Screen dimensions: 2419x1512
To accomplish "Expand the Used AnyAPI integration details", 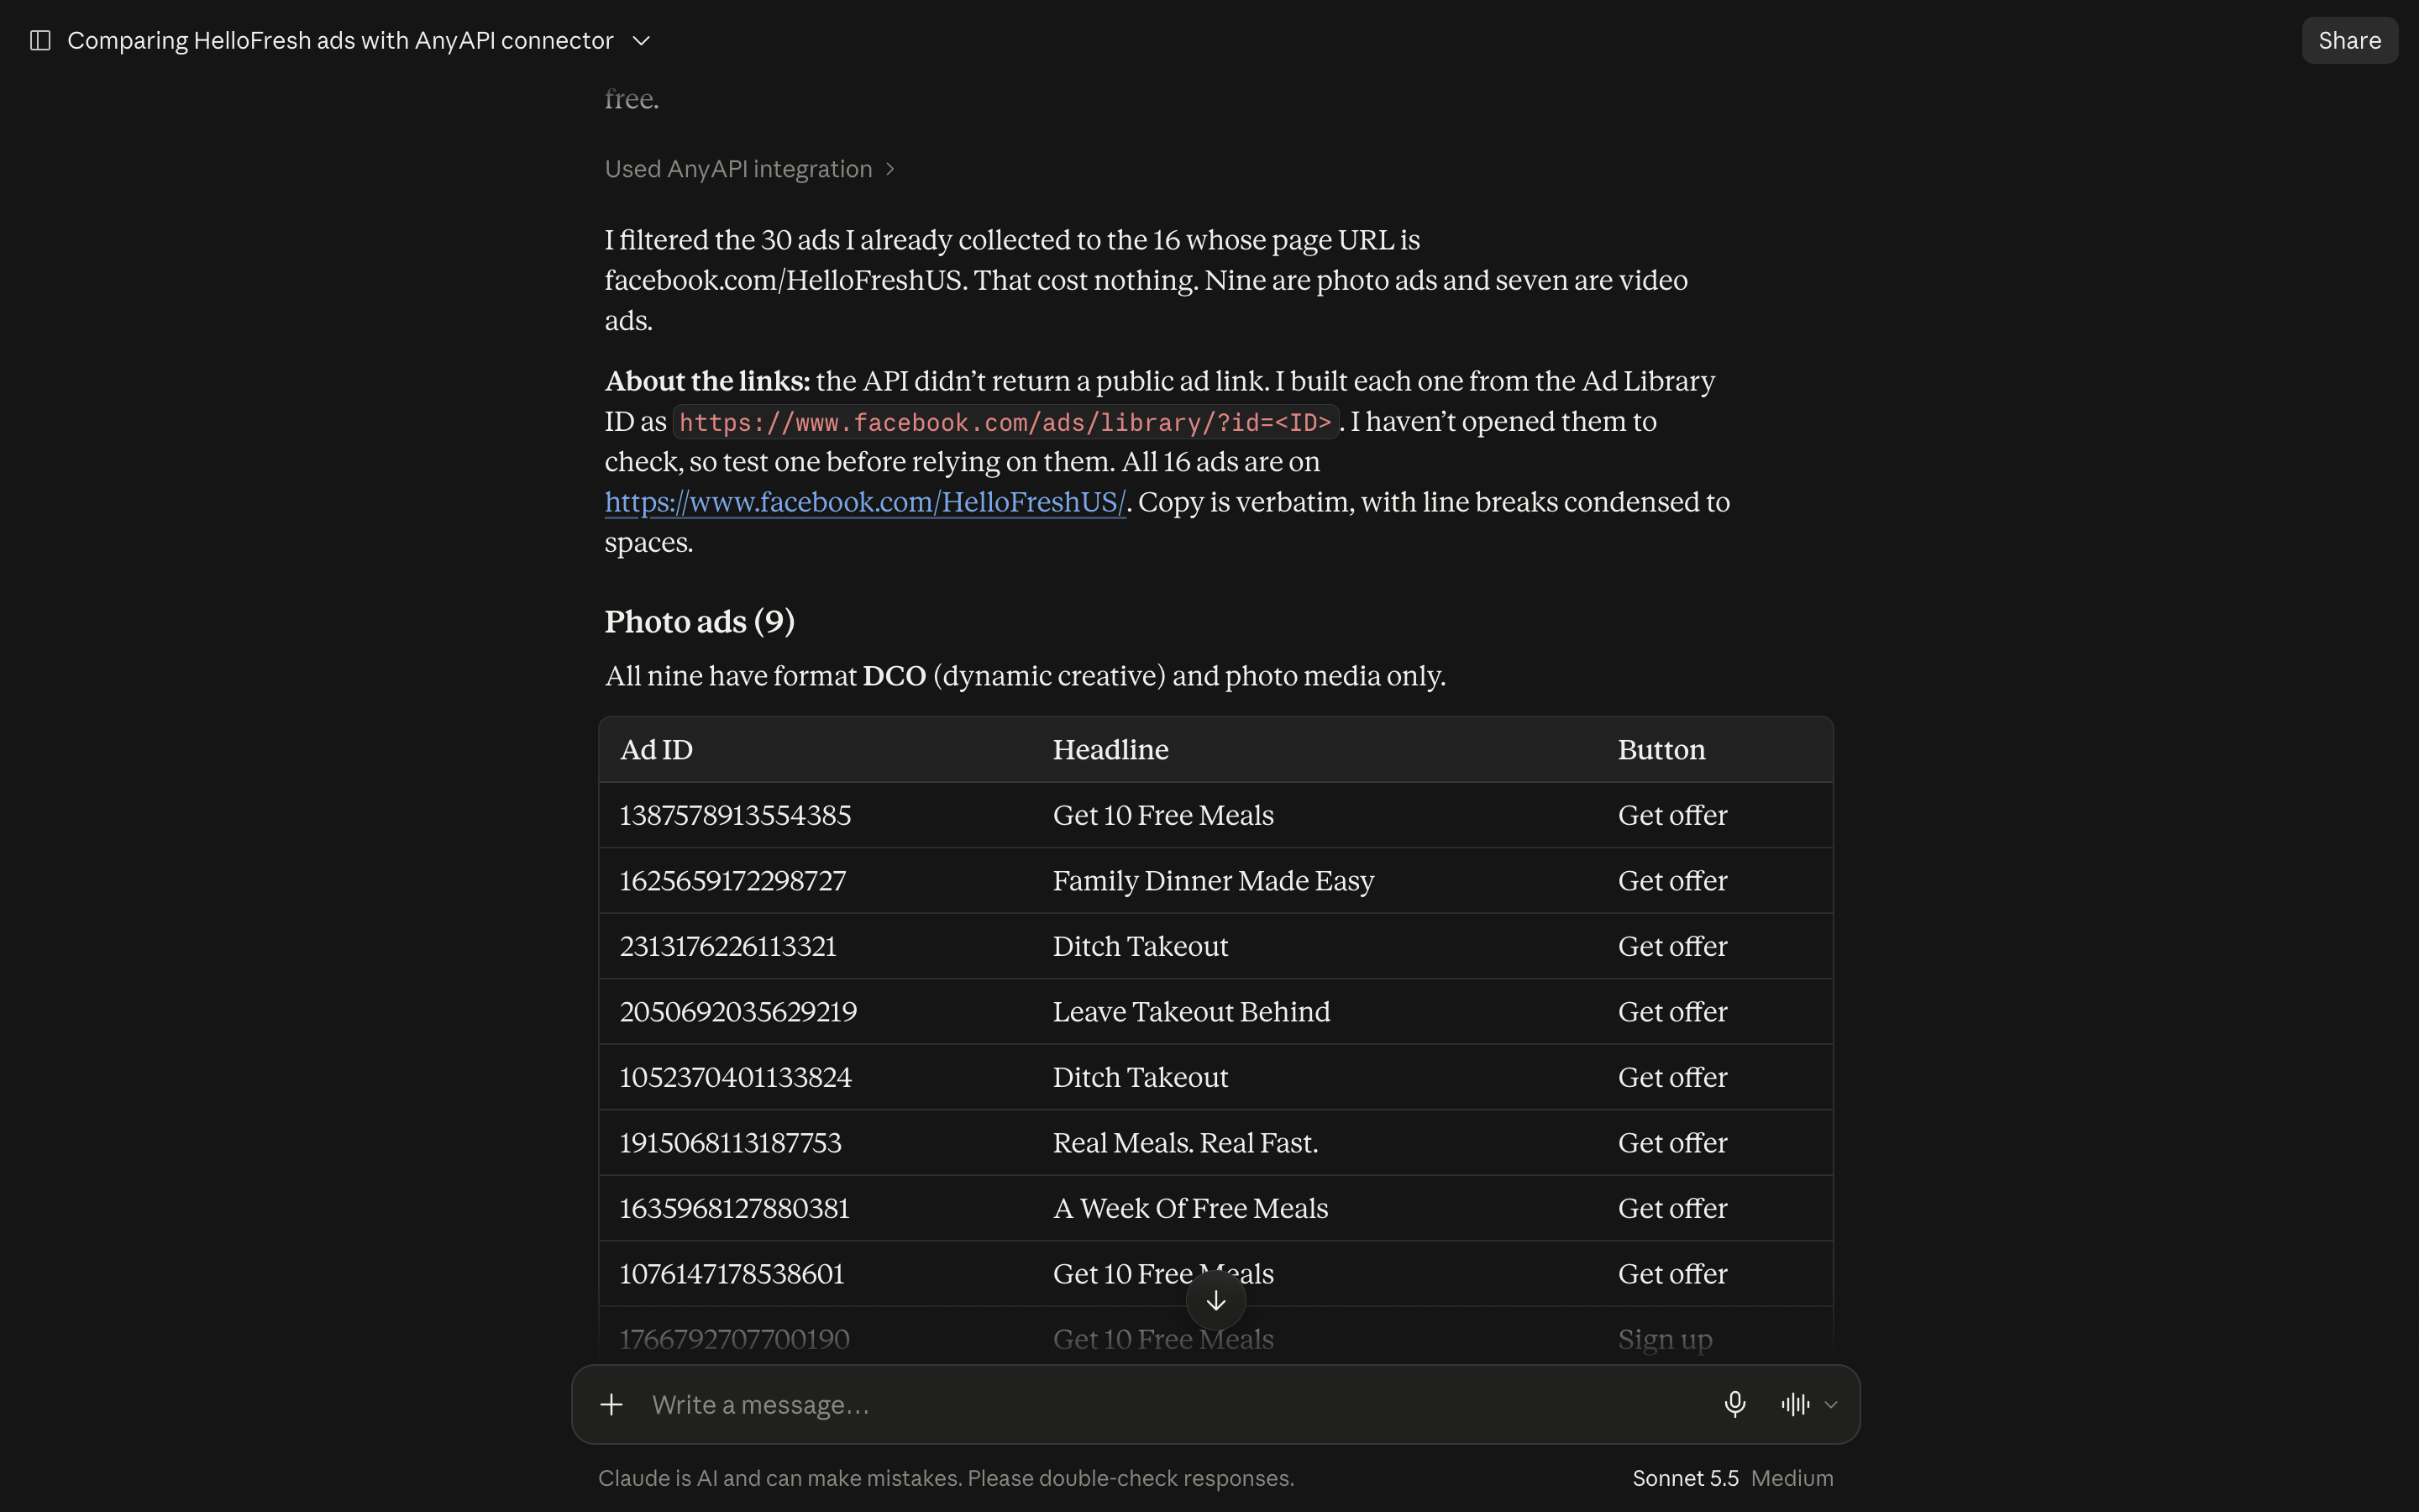I will (750, 169).
